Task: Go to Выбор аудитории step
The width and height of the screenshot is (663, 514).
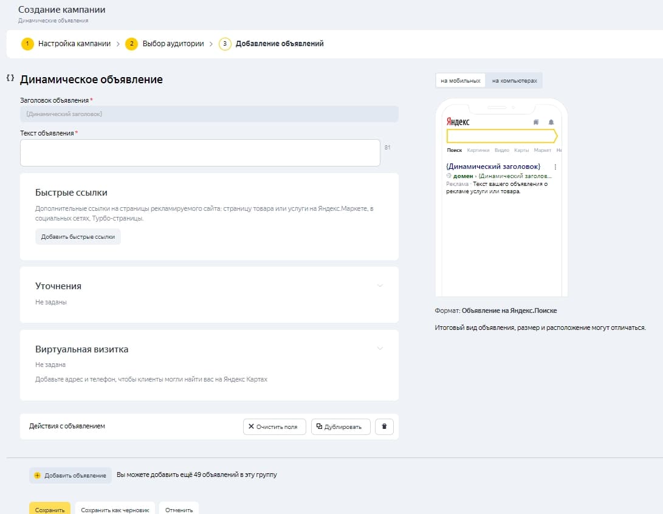Action: point(173,44)
